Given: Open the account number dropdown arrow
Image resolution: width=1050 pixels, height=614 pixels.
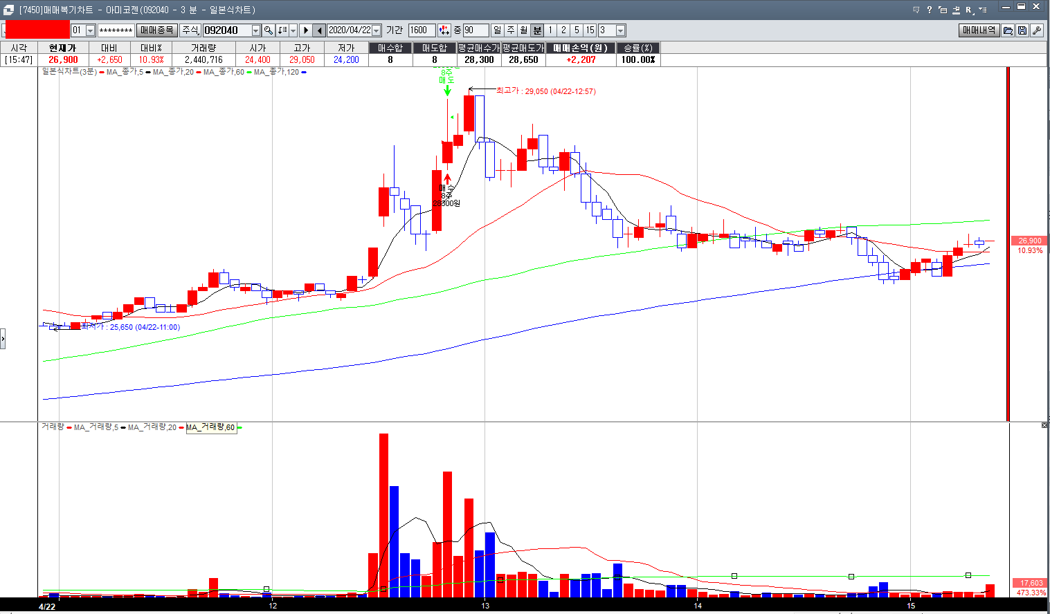Looking at the screenshot, I should click(x=90, y=30).
